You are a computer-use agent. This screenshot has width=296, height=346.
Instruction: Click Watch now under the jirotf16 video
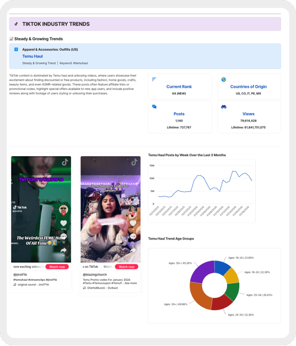coord(57,267)
